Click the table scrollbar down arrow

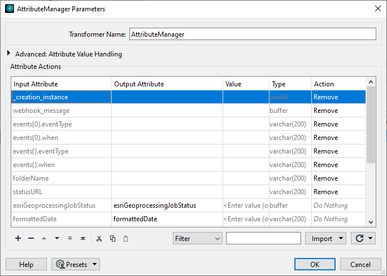tap(371, 222)
